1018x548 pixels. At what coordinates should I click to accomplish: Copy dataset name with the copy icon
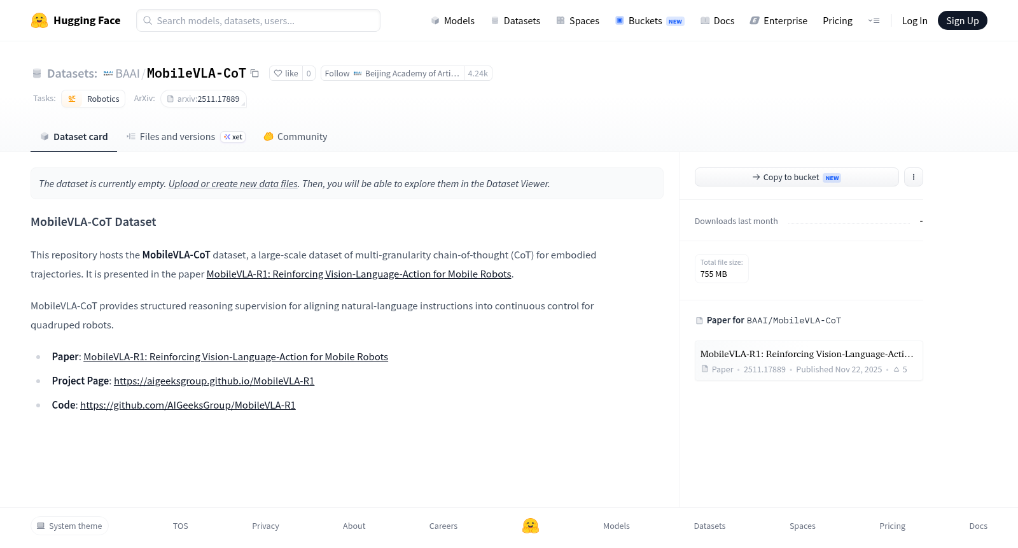click(254, 73)
